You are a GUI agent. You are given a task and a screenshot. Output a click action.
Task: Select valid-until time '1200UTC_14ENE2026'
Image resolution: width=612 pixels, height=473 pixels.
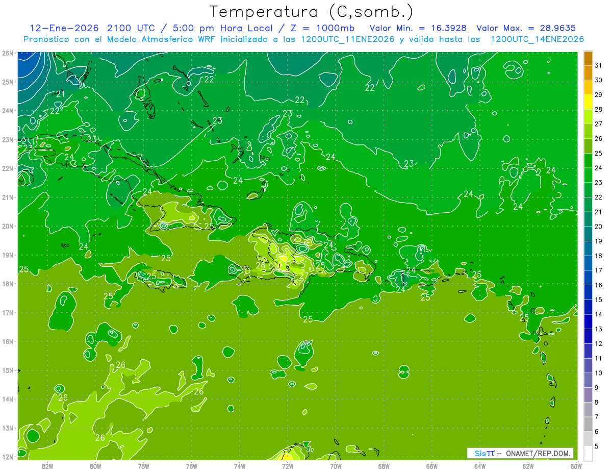[537, 39]
